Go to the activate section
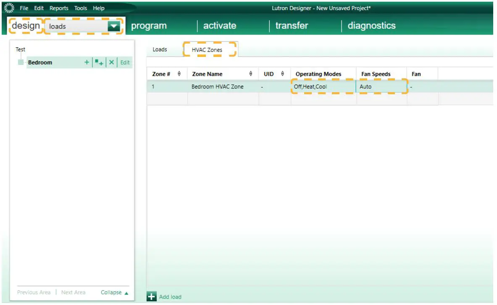This screenshot has width=497, height=305. point(220,26)
